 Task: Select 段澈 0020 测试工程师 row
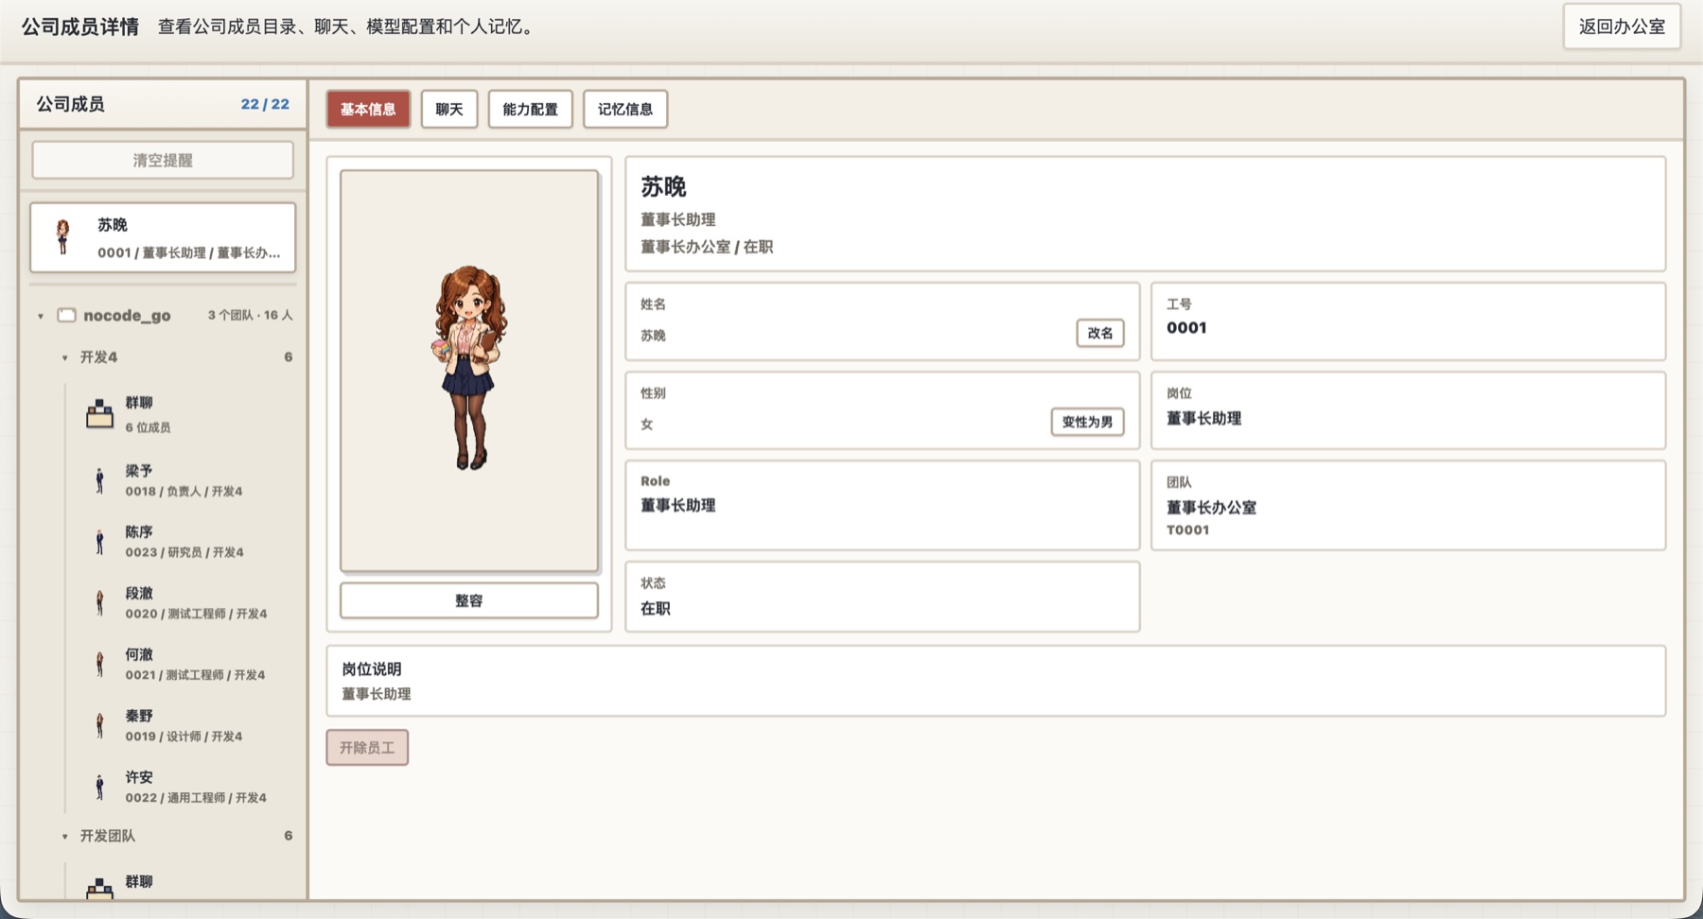[185, 603]
